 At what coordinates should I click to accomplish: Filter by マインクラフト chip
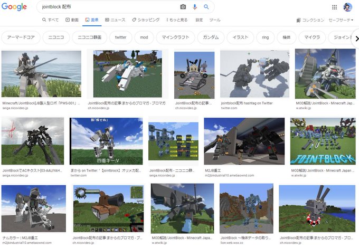click(x=176, y=37)
